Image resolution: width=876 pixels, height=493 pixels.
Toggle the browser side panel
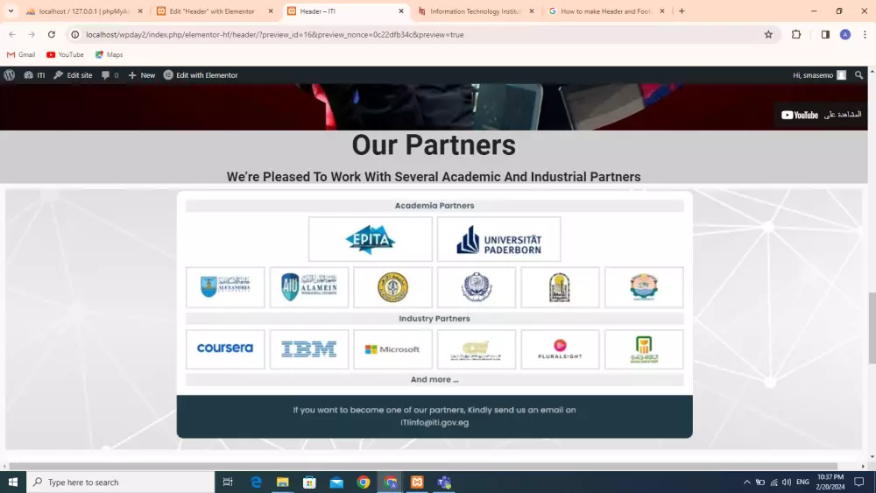tap(825, 35)
